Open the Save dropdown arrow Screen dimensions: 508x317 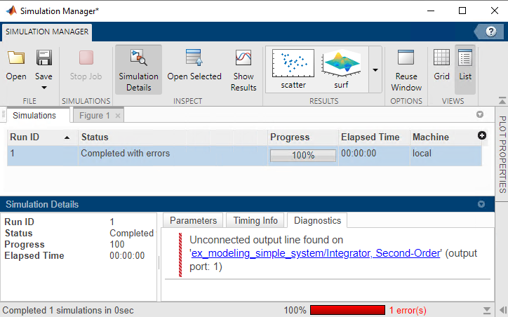[x=44, y=88]
